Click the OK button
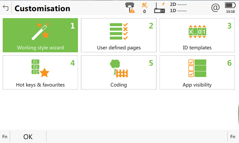This screenshot has width=239, height=143. pyautogui.click(x=28, y=136)
